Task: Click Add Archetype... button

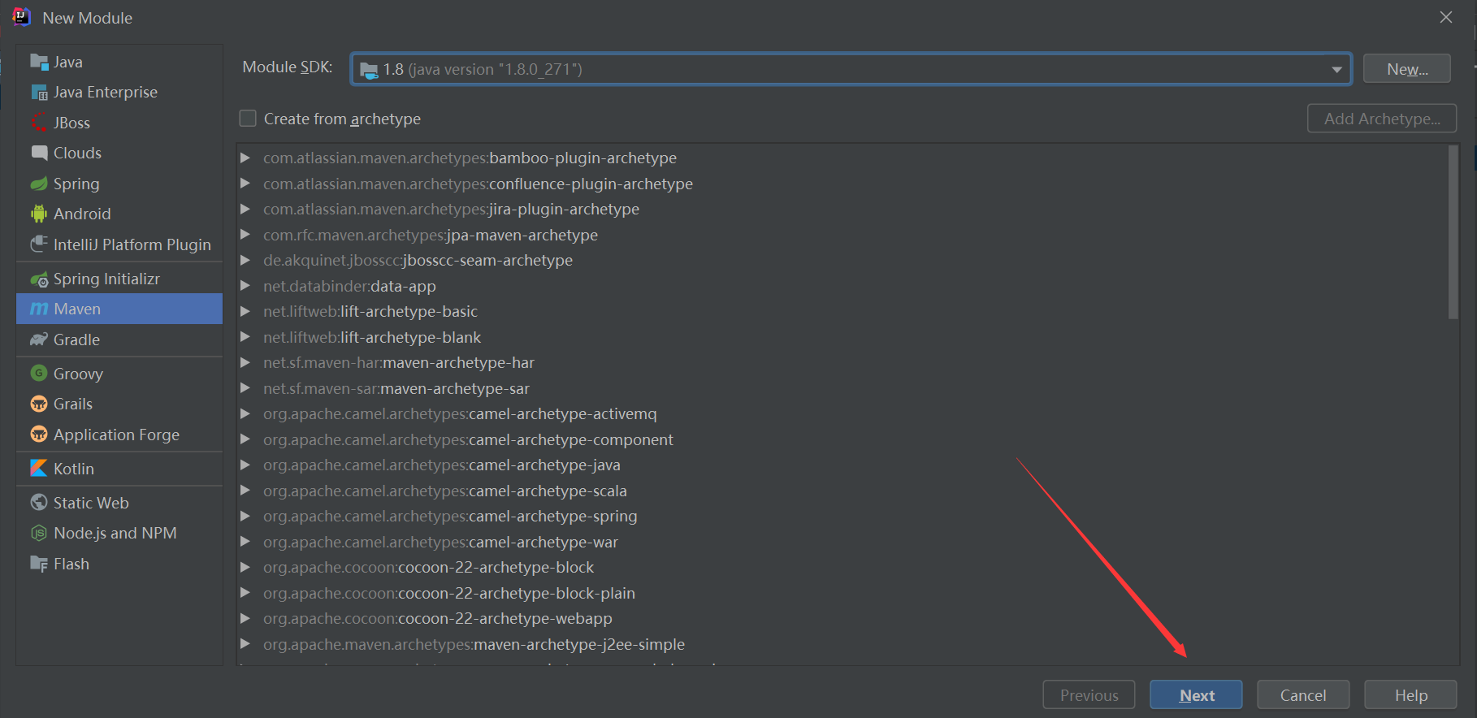Action: tap(1382, 119)
